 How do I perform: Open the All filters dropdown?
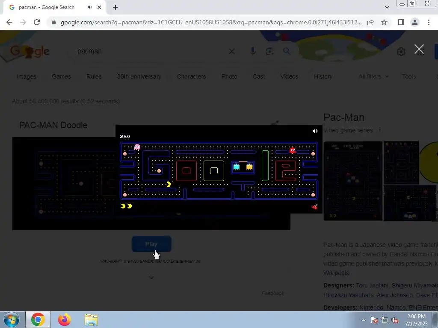point(373,76)
